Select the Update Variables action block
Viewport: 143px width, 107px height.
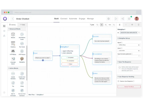tap(13, 76)
